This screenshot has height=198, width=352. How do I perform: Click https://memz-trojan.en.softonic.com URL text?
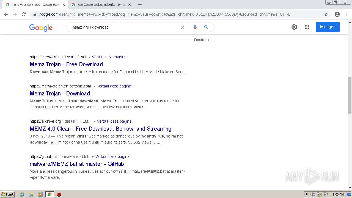click(60, 86)
